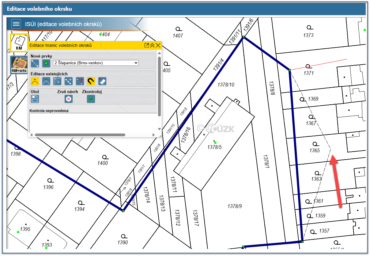This screenshot has width=370, height=256.
Task: Select the draw new line tool
Action: click(35, 63)
